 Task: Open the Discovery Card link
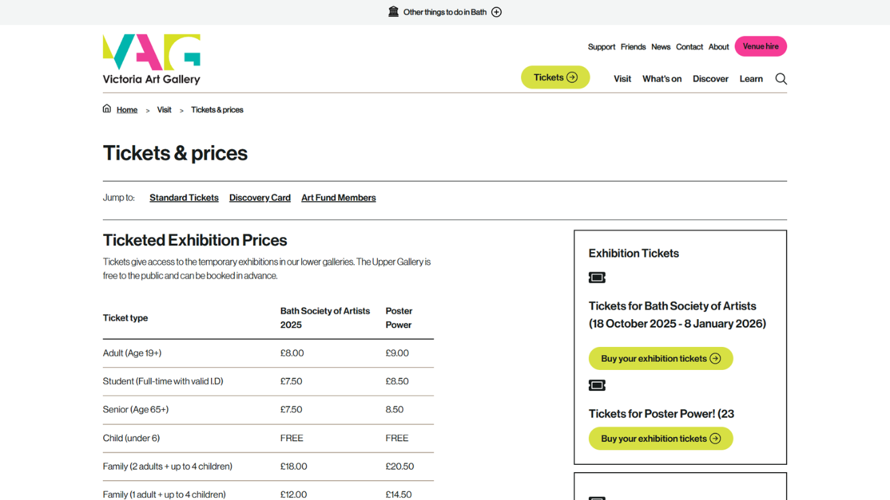tap(260, 197)
